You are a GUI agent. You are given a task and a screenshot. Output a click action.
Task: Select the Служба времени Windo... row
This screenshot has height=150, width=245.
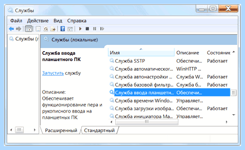(170, 101)
